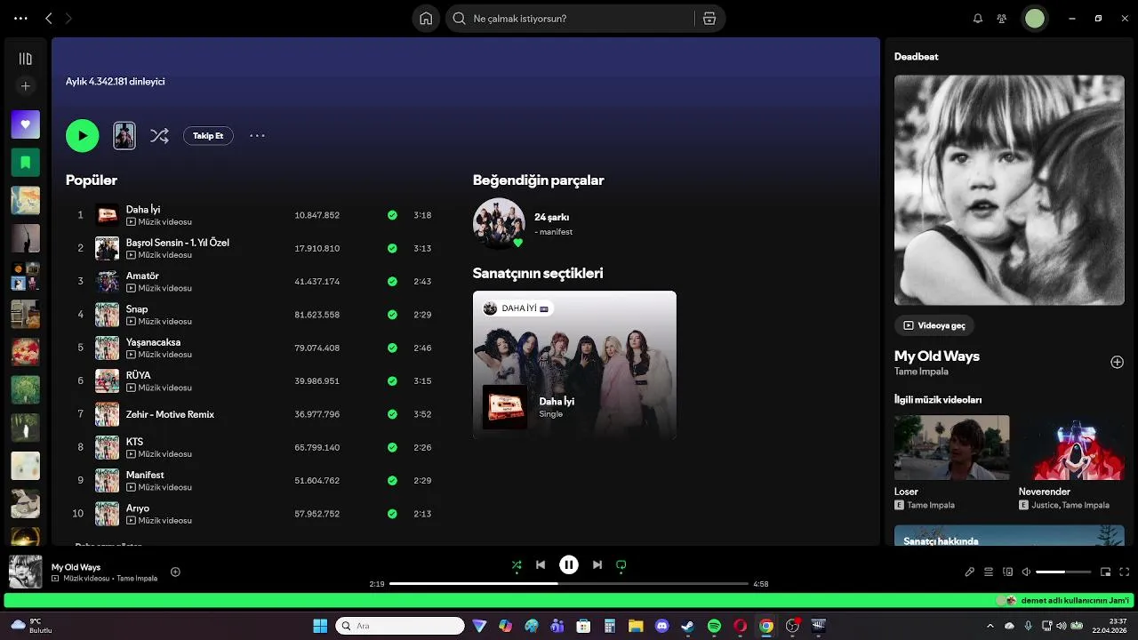This screenshot has width=1138, height=640.
Task: Open the artist preview thumbnail next to play
Action: tap(124, 136)
